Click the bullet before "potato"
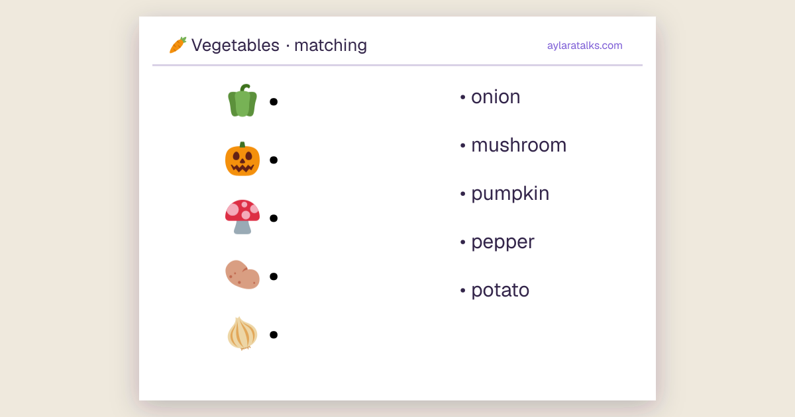795x417 pixels. pos(463,291)
